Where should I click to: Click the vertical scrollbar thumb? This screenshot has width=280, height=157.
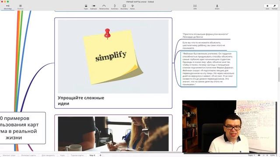[x=279, y=74]
